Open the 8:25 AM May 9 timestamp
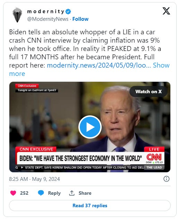 pos(34,179)
